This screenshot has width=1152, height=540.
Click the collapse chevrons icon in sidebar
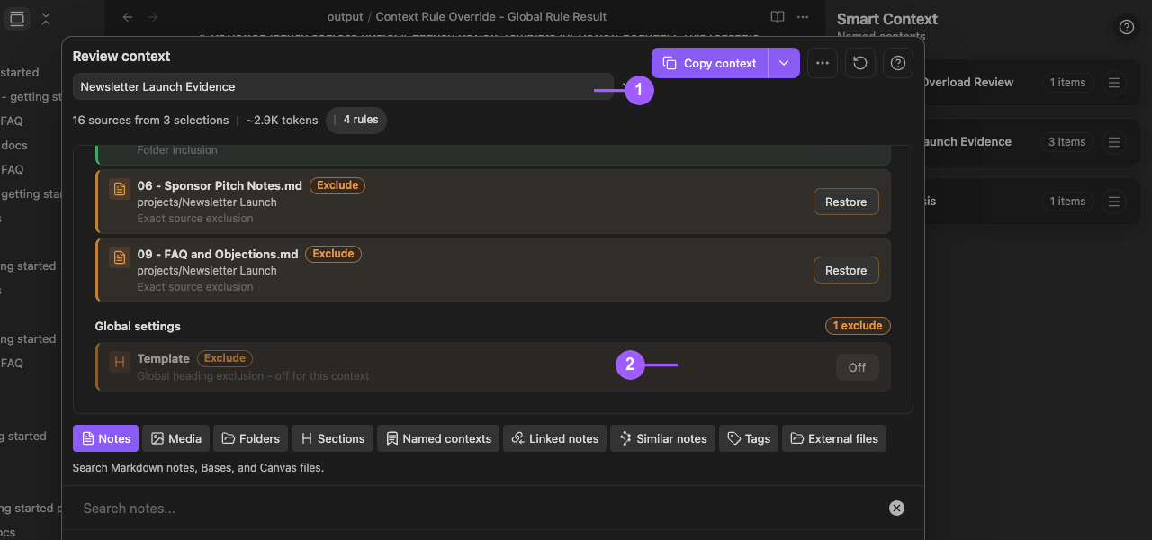[46, 18]
